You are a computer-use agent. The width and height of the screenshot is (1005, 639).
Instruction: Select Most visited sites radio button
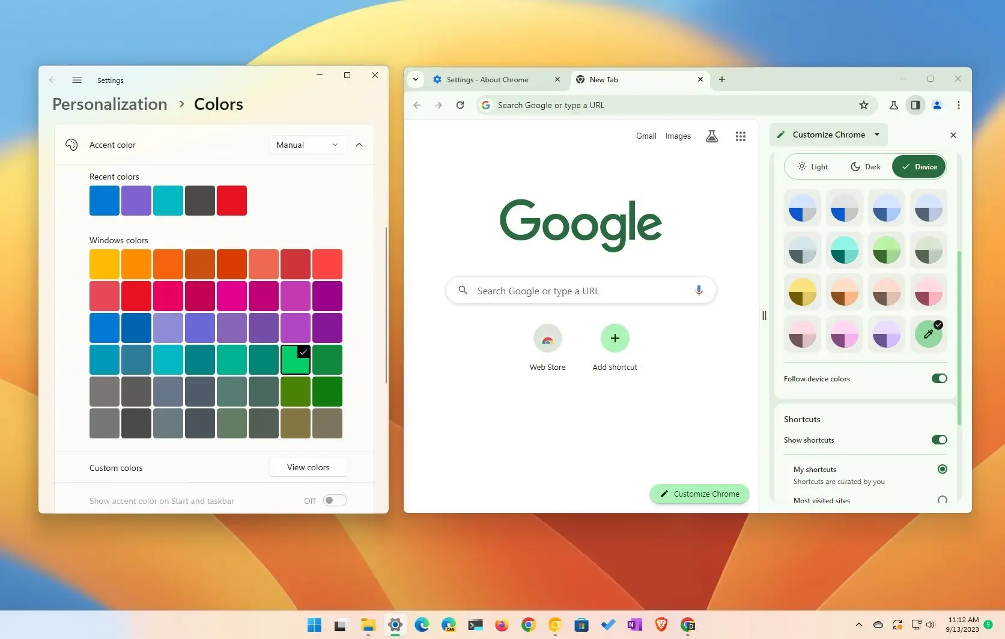pyautogui.click(x=943, y=500)
